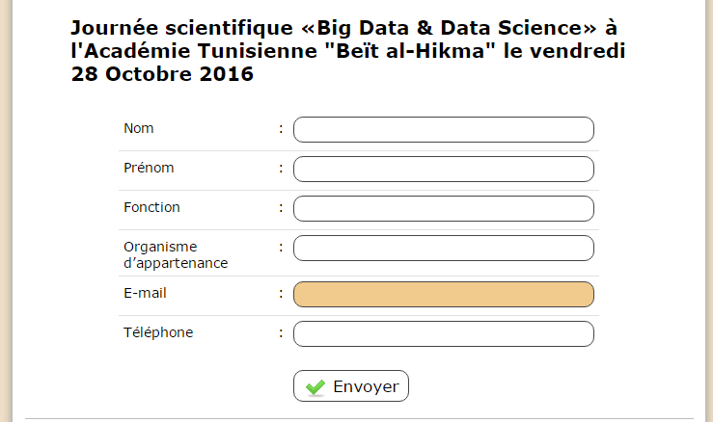Click the E-mail label text
This screenshot has height=422, width=713.
tap(145, 293)
